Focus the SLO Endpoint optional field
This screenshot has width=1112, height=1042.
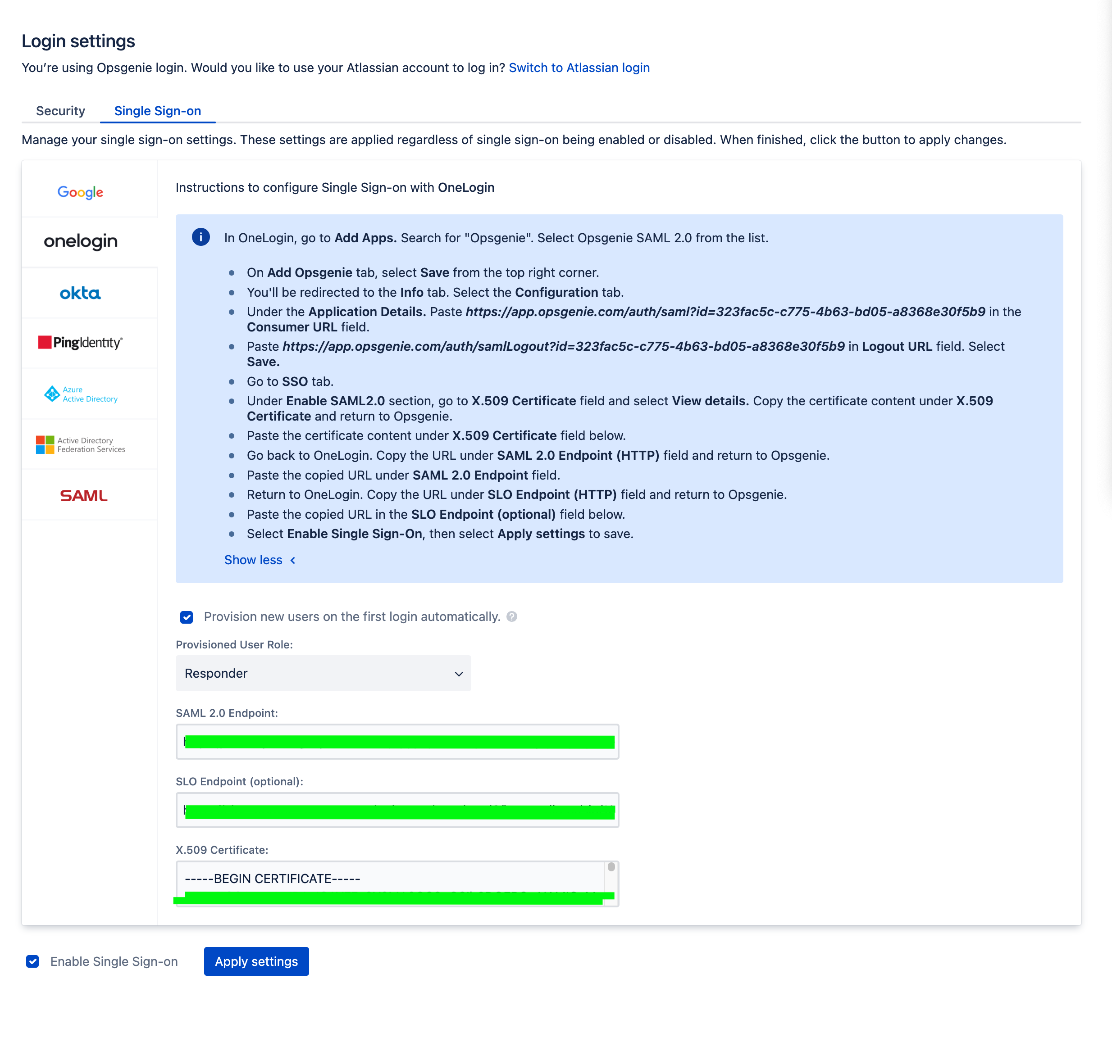tap(397, 810)
